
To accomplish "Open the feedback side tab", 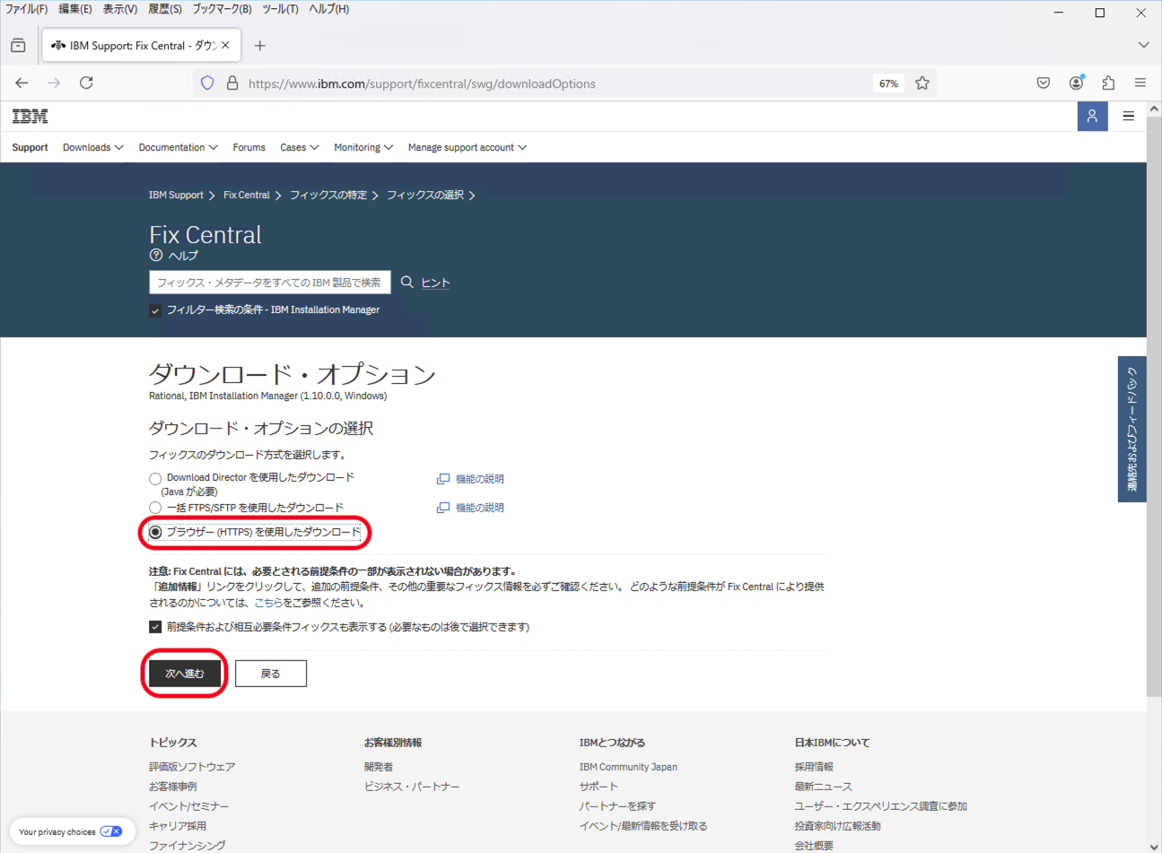I will point(1131,429).
